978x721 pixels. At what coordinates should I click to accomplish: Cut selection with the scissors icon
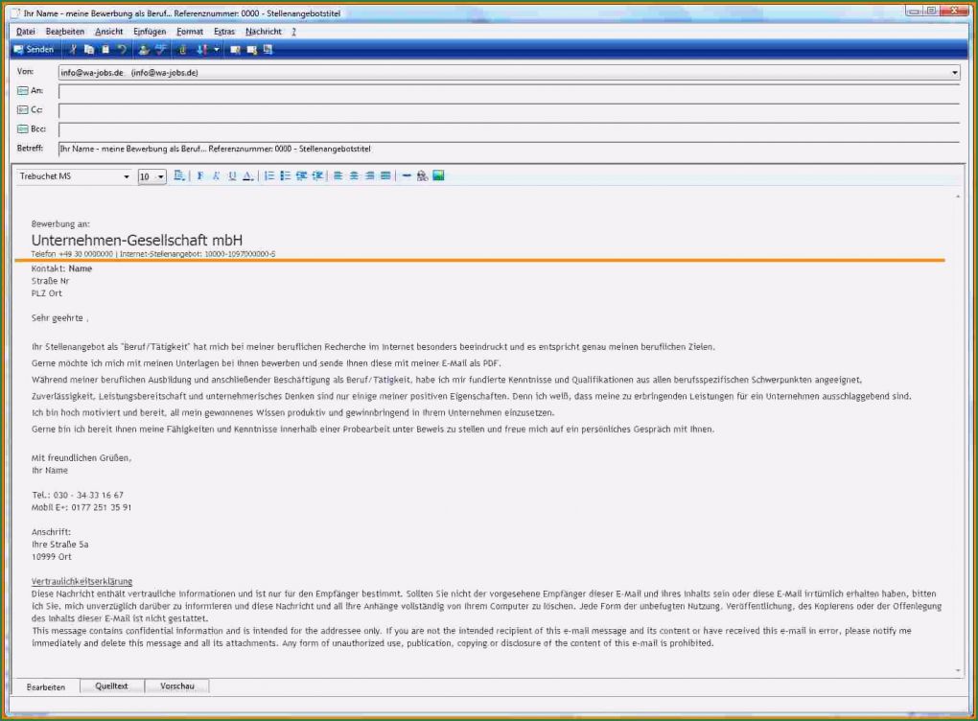tap(74, 49)
